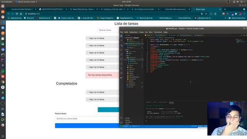Image resolution: width=247 pixels, height=139 pixels.
Task: Open Extensions view in VS Code activity bar
Action: coord(121,54)
